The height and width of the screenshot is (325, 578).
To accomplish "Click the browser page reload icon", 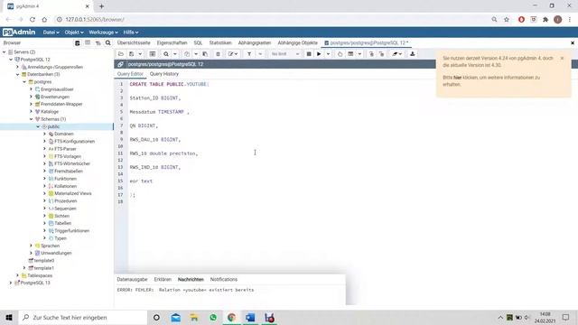I will 33,20.
